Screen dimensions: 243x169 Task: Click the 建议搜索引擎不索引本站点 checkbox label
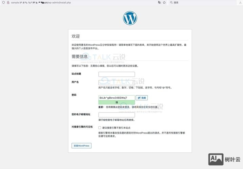(116, 128)
